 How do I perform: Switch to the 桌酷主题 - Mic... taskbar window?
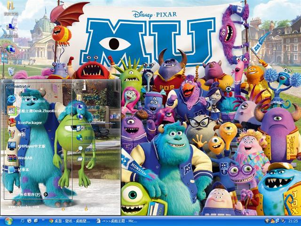click(x=117, y=221)
